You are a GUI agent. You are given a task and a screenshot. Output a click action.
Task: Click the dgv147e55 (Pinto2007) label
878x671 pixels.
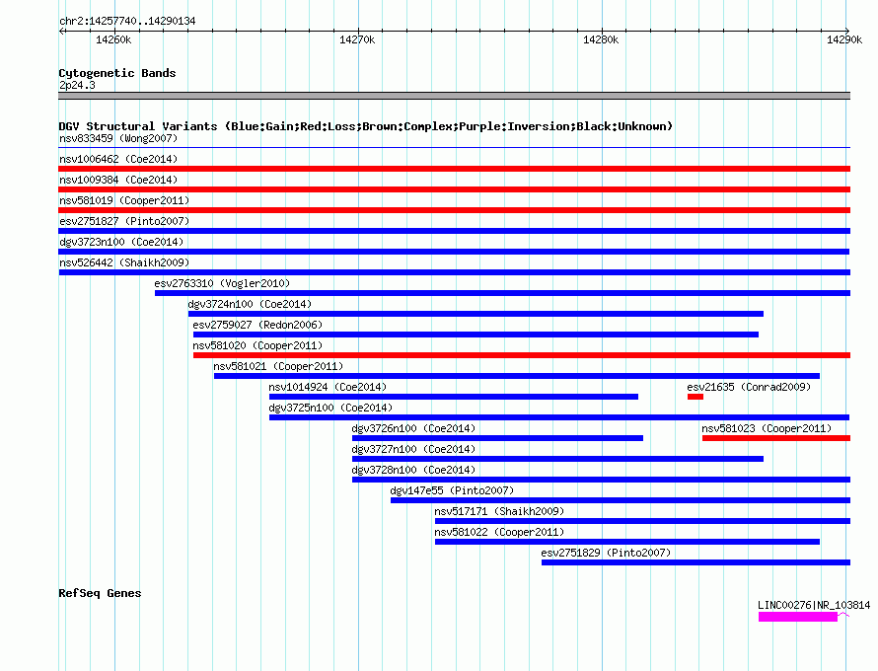coord(452,490)
